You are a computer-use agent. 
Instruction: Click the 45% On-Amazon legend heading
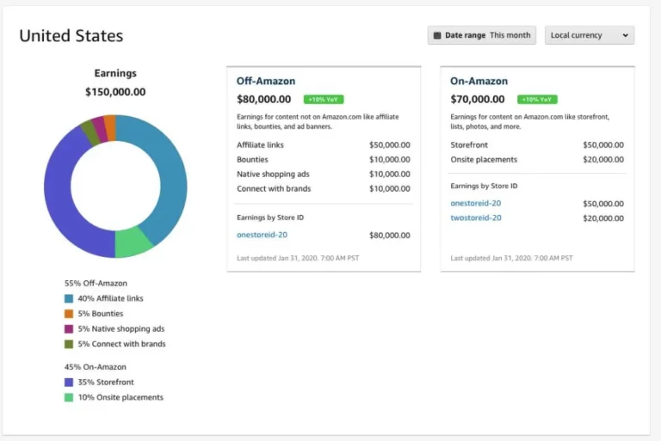(96, 367)
